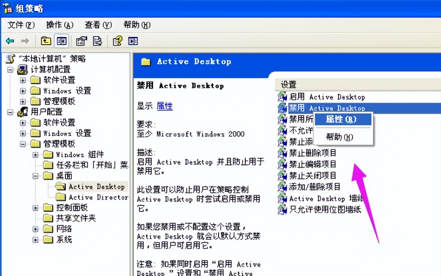The image size is (441, 276).
Task: Click the 属性 link in description pane
Action: [x=165, y=106]
